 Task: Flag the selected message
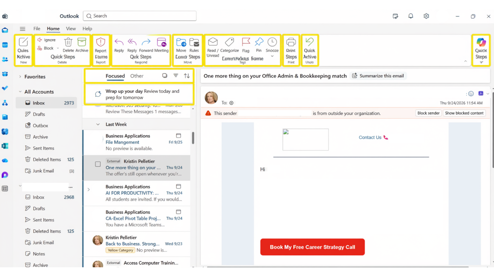coord(246,42)
